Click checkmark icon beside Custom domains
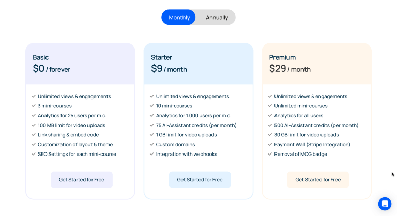The height and width of the screenshot is (216, 397). click(x=152, y=145)
